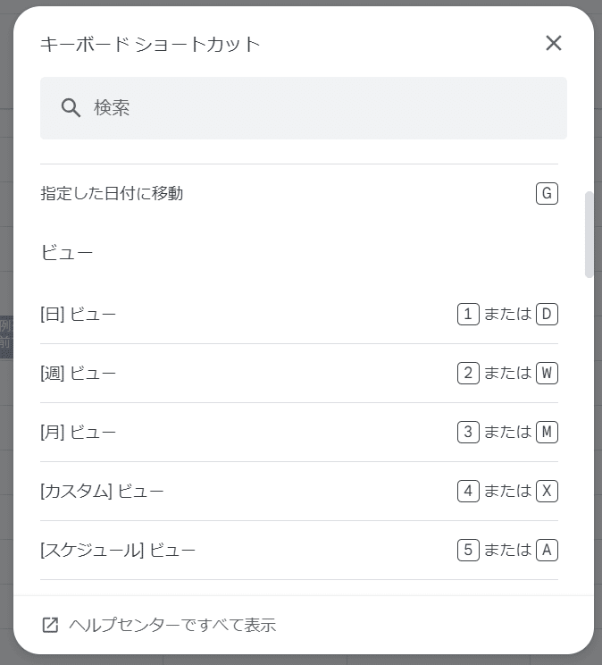This screenshot has width=602, height=665.
Task: Select the [カスタム] ビュー shortcut row
Action: pos(299,491)
